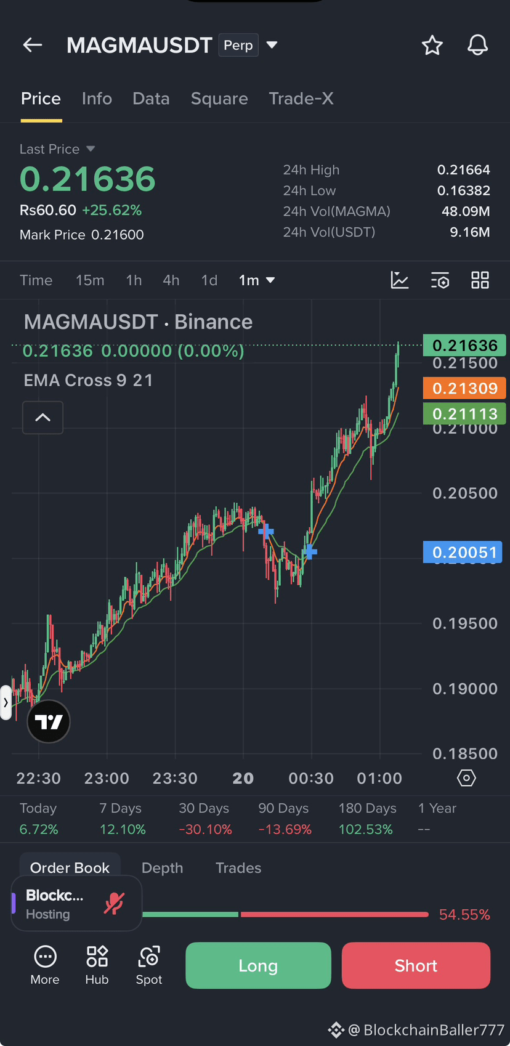Tap the 24h Vol(MAGMA) value 48.09M
Screen dimensions: 510x1046
pyautogui.click(x=466, y=211)
